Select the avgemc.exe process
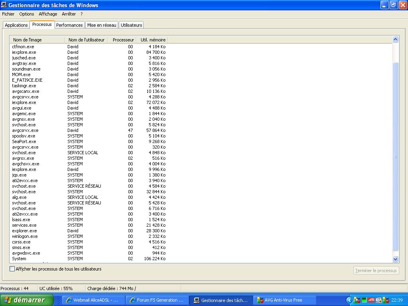 click(89, 114)
